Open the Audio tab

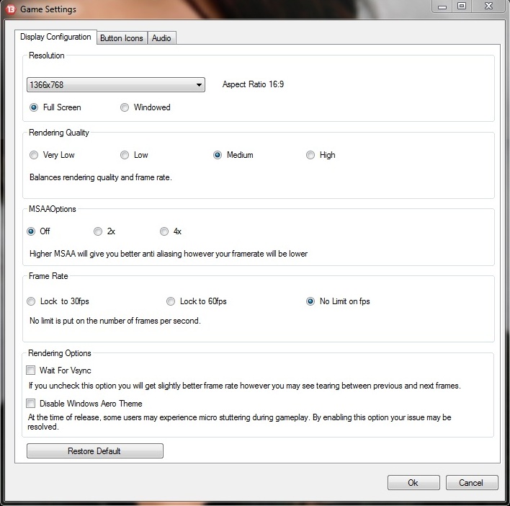(161, 38)
